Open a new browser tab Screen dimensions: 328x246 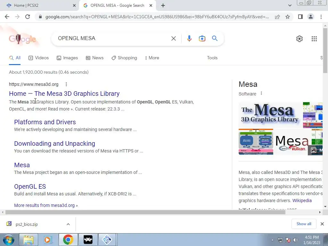tap(163, 5)
